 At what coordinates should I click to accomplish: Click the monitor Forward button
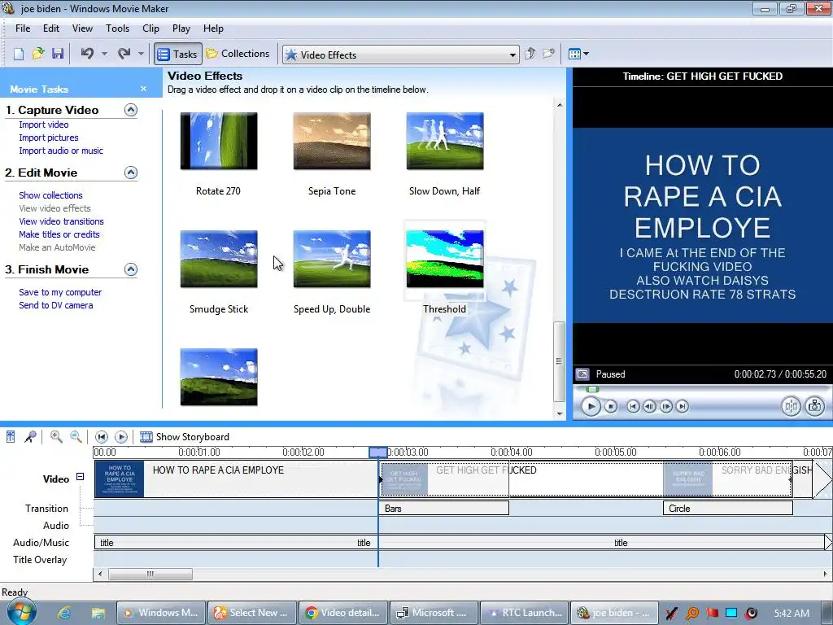pos(683,407)
